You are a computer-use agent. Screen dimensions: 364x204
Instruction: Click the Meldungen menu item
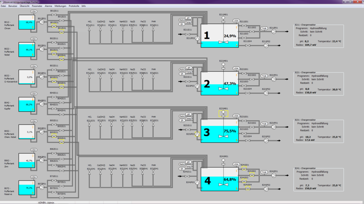click(x=60, y=6)
